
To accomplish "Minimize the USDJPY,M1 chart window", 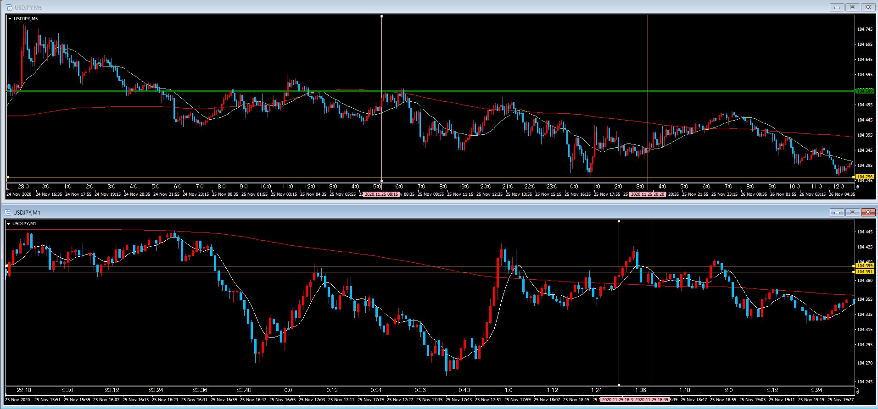I will pyautogui.click(x=837, y=212).
